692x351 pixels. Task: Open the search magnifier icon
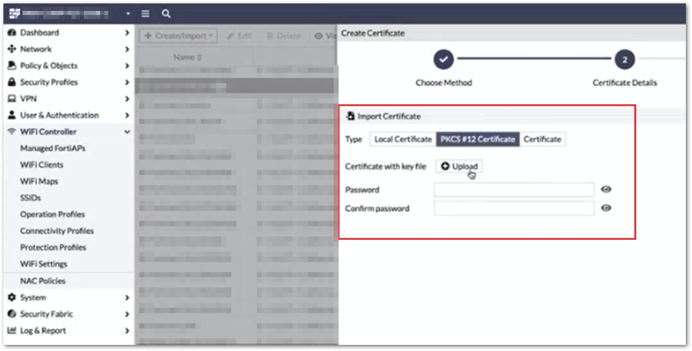166,14
